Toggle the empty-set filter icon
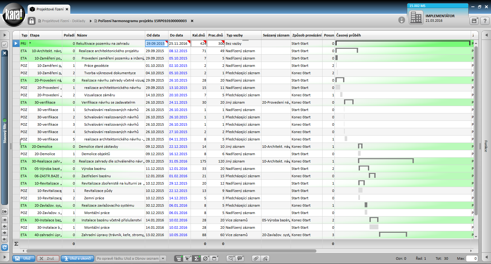Viewport: 491px width, 264px height. [x=206, y=258]
